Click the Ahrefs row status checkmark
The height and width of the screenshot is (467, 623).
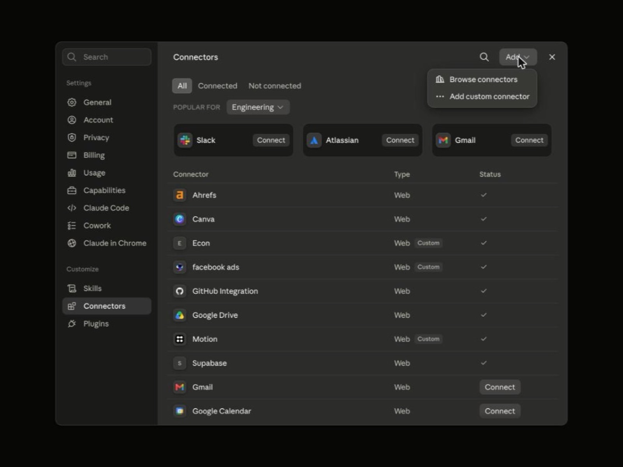(x=484, y=195)
